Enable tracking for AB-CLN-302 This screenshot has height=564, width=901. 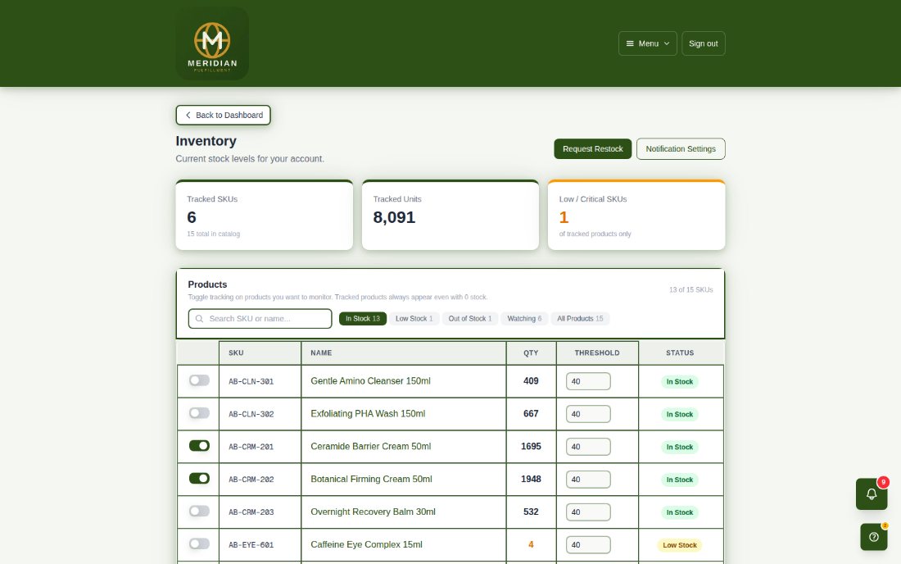tap(199, 413)
